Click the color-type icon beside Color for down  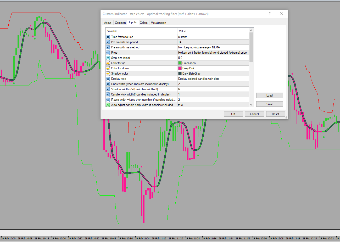click(108, 68)
